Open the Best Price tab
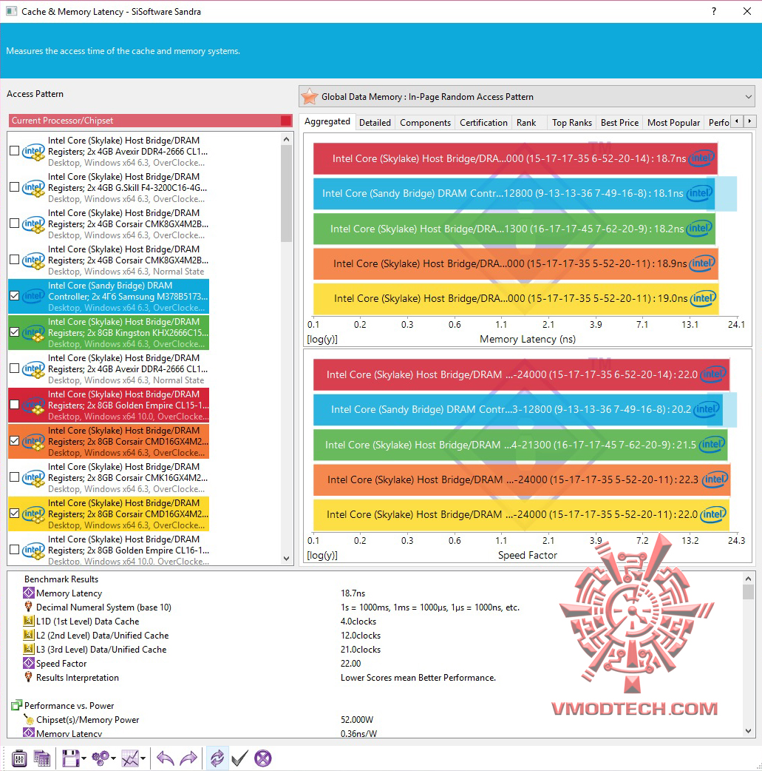Viewport: 762px width, 771px height. click(619, 122)
